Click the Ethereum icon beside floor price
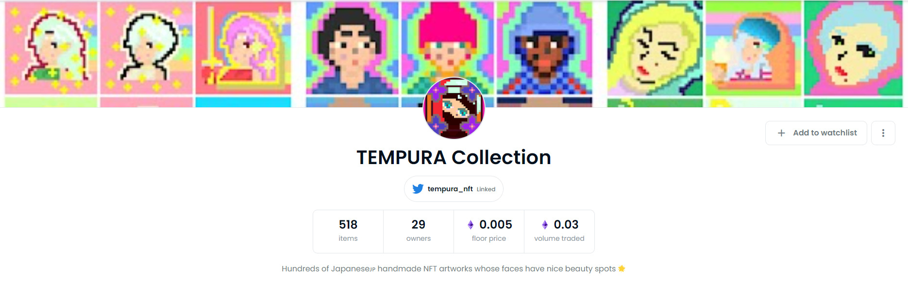Image resolution: width=908 pixels, height=283 pixels. [x=471, y=225]
